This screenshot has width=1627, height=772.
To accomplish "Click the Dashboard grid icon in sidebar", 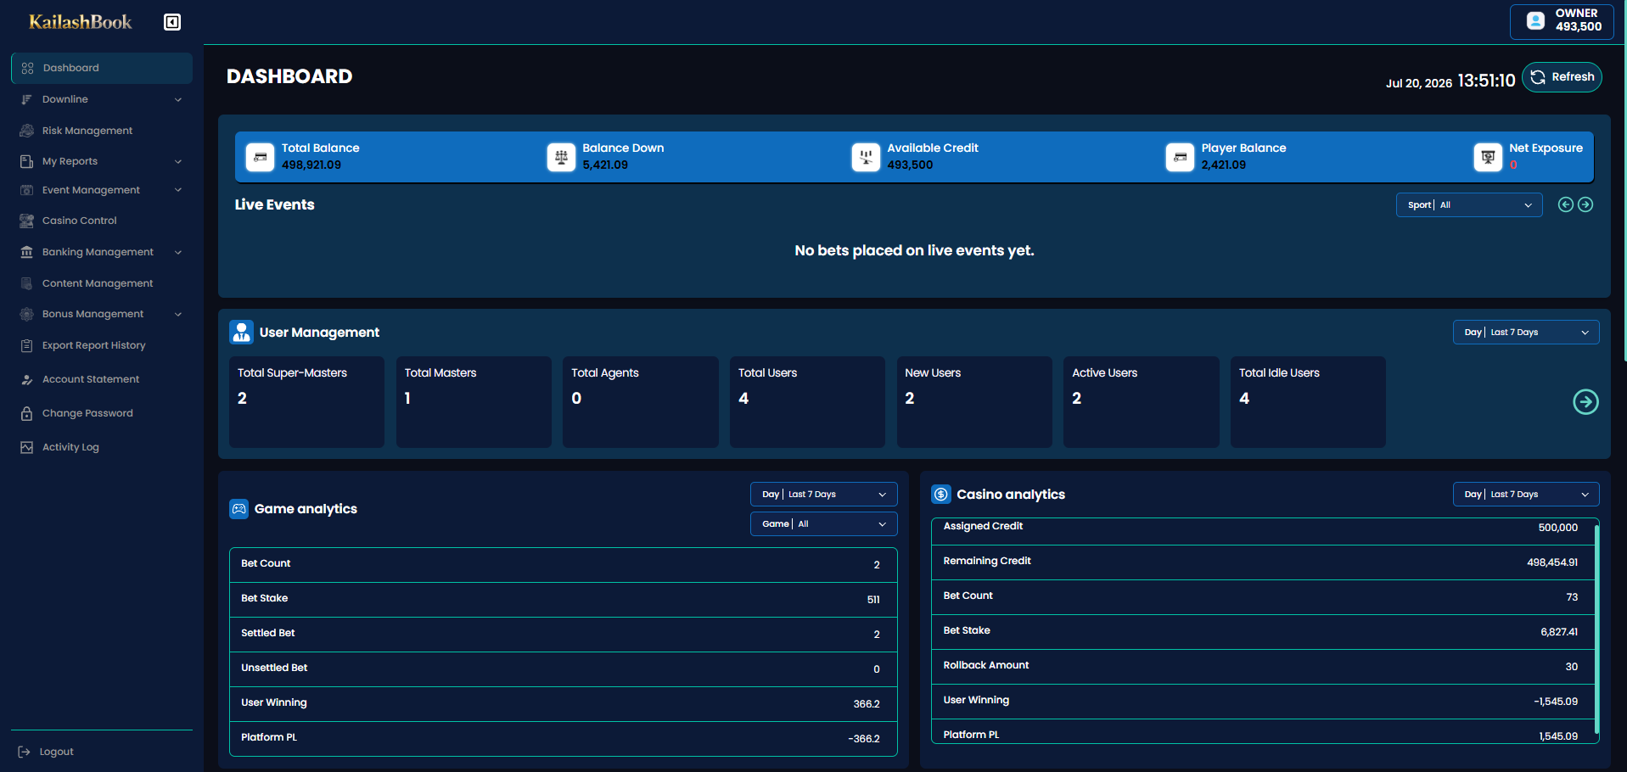I will coord(27,68).
